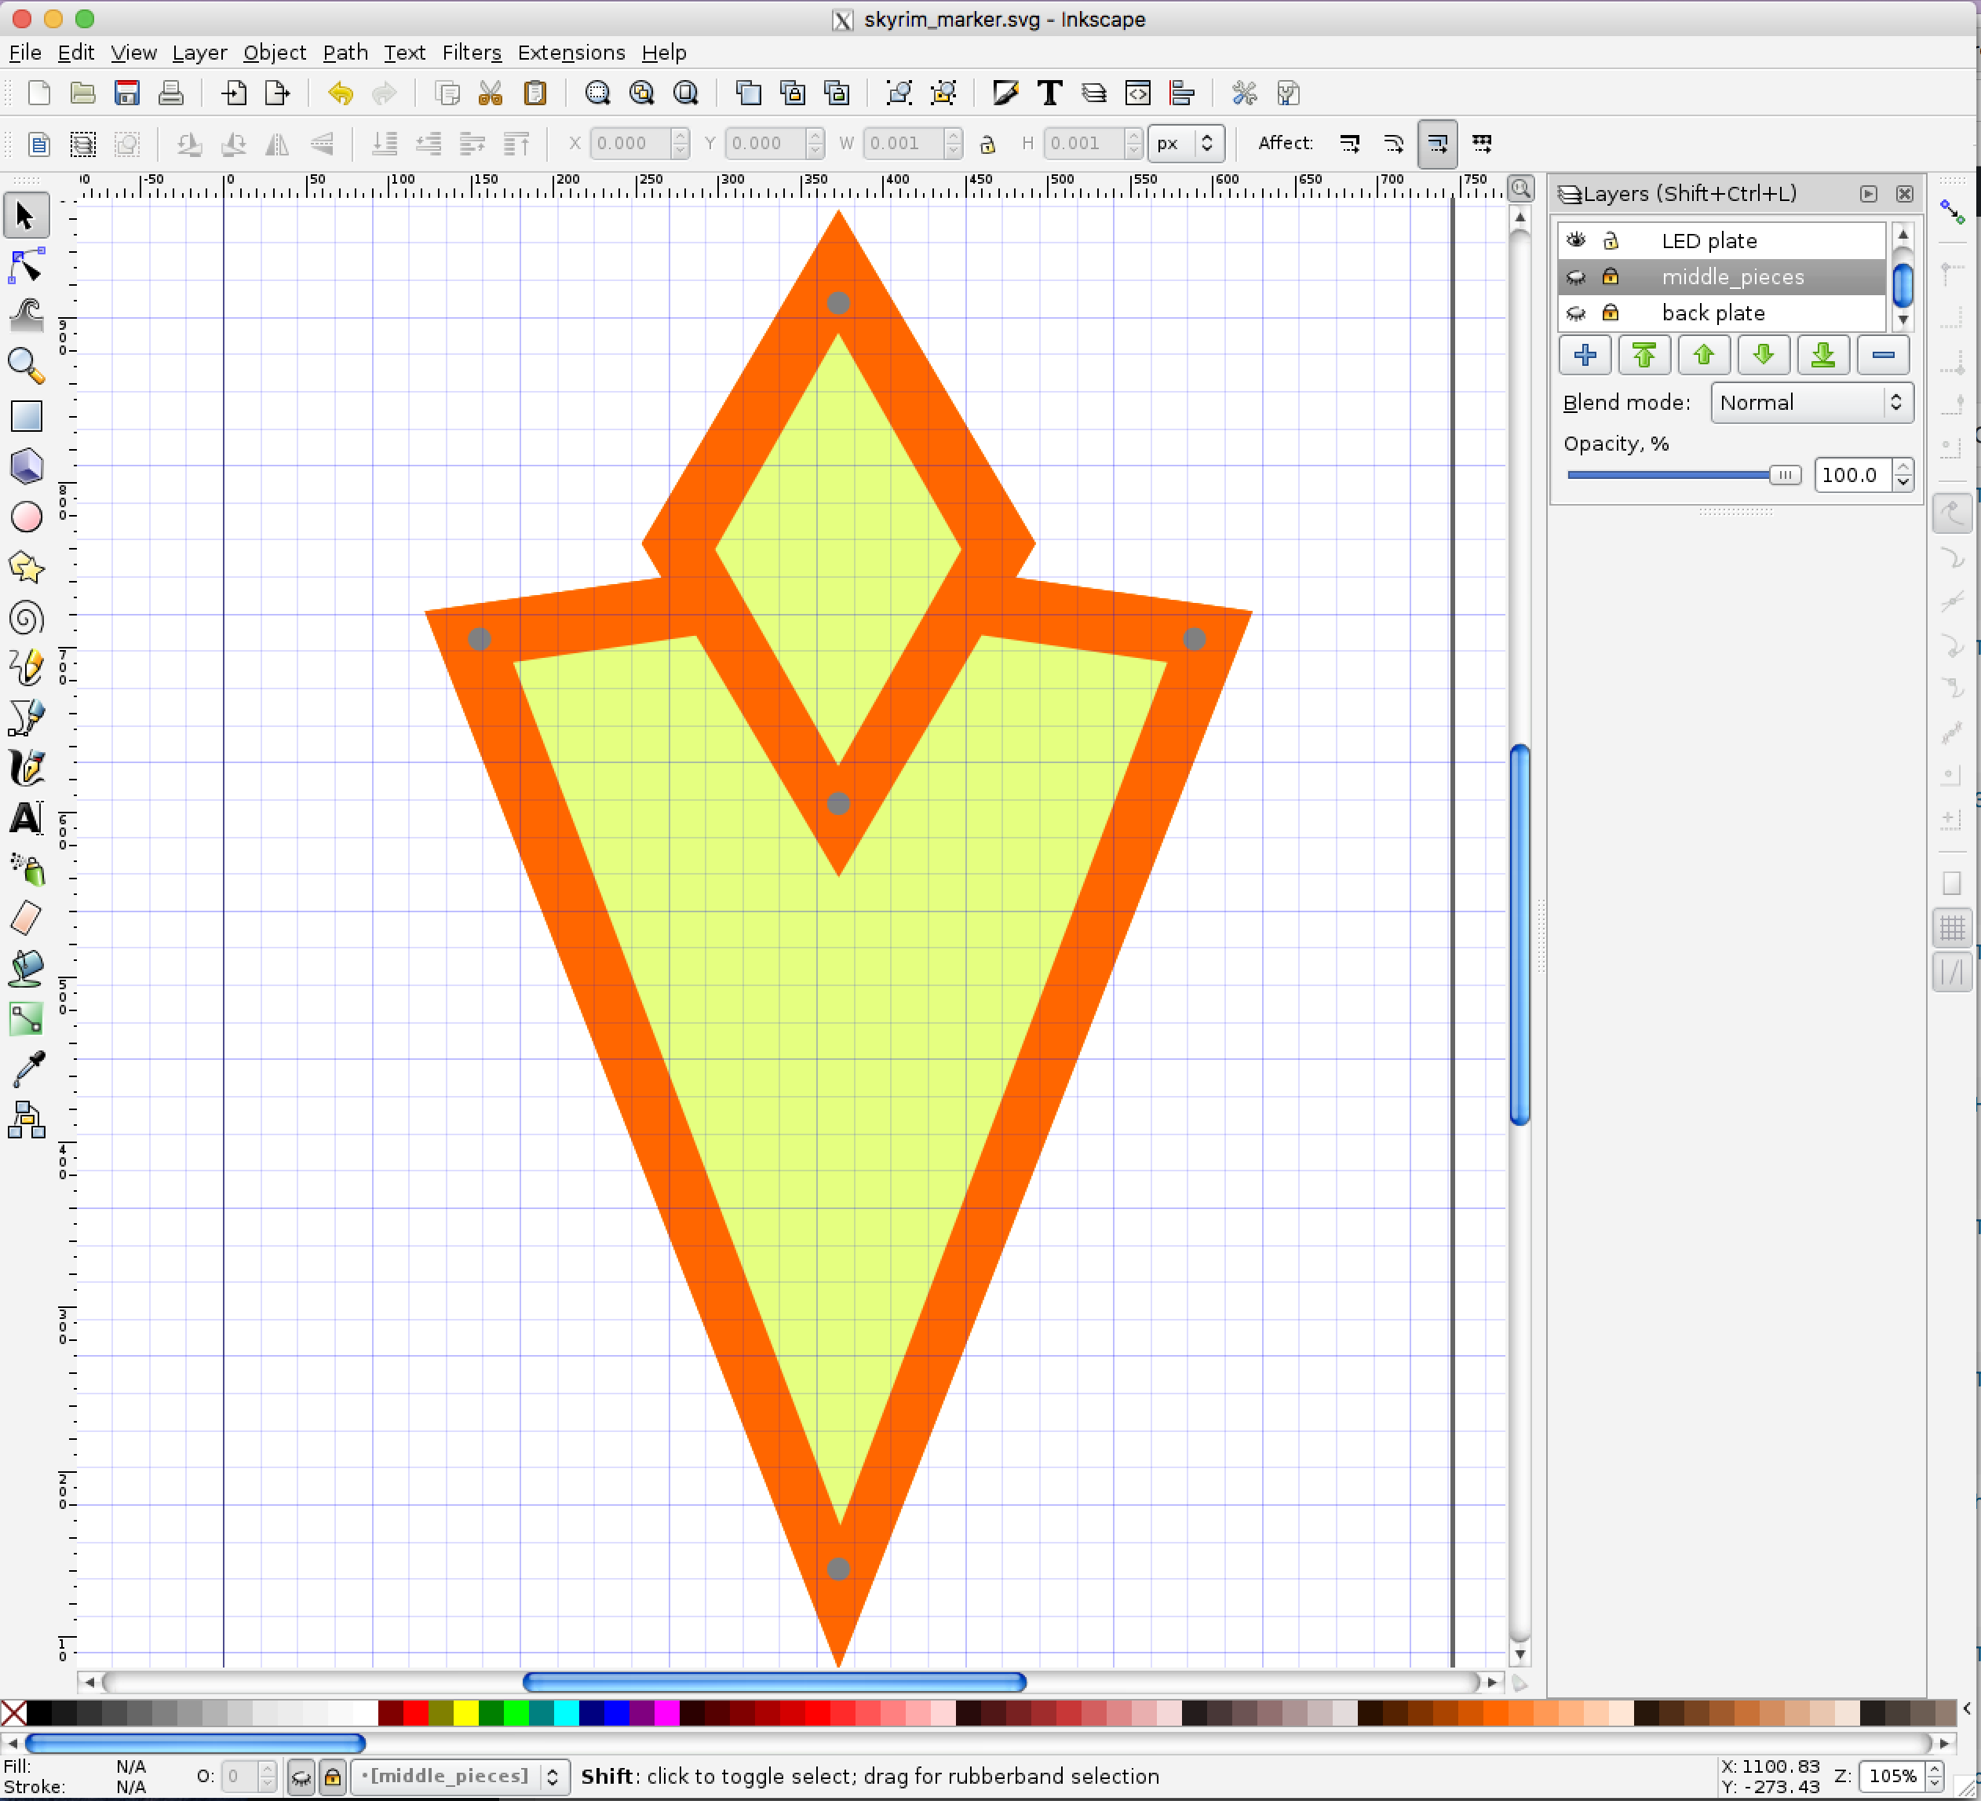Select the Rectangle tool
This screenshot has height=1801, width=1981.
[x=27, y=416]
